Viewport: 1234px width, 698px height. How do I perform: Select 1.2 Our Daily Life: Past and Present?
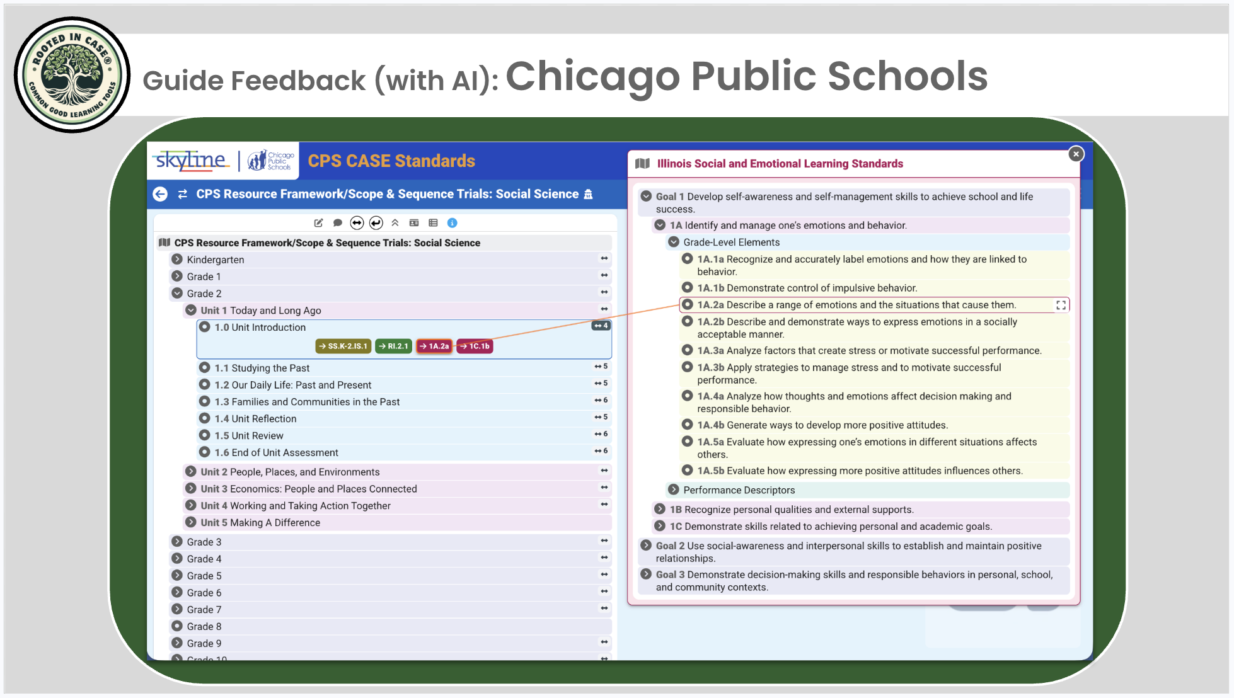404,385
